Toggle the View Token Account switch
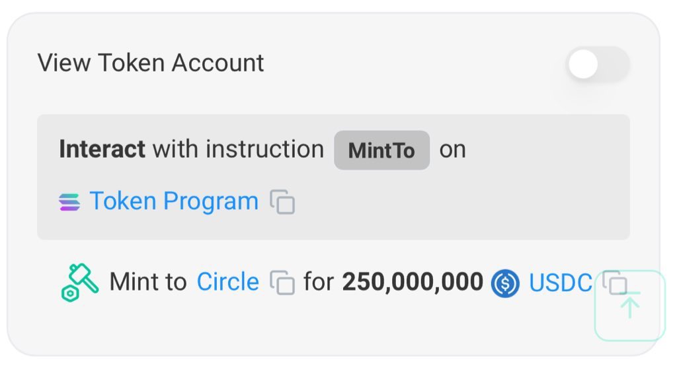This screenshot has width=677, height=381. tap(598, 64)
